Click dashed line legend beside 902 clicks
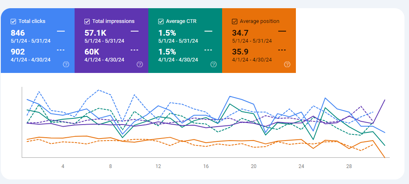 tap(61, 50)
